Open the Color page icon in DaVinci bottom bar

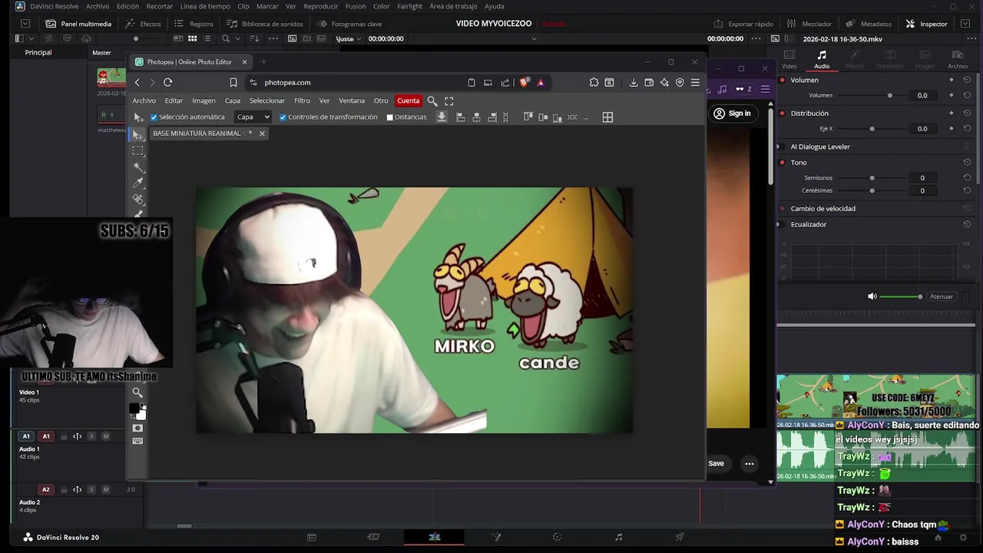pos(557,537)
